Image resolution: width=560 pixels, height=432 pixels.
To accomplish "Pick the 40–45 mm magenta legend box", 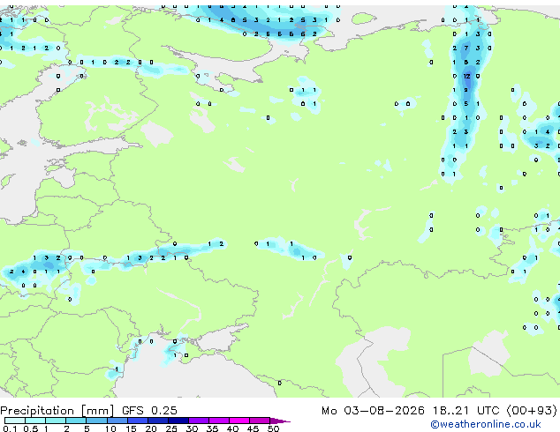I will tap(239, 421).
